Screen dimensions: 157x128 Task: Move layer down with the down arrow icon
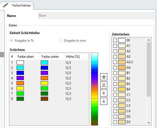(104, 101)
